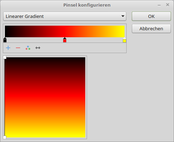Viewport: 174px width, 142px height.
Task: Open the stop color chooser three-dots icon
Action: pos(28,48)
